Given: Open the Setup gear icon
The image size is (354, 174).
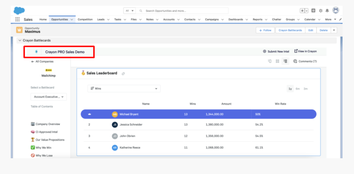Looking at the screenshot, I should point(320,11).
